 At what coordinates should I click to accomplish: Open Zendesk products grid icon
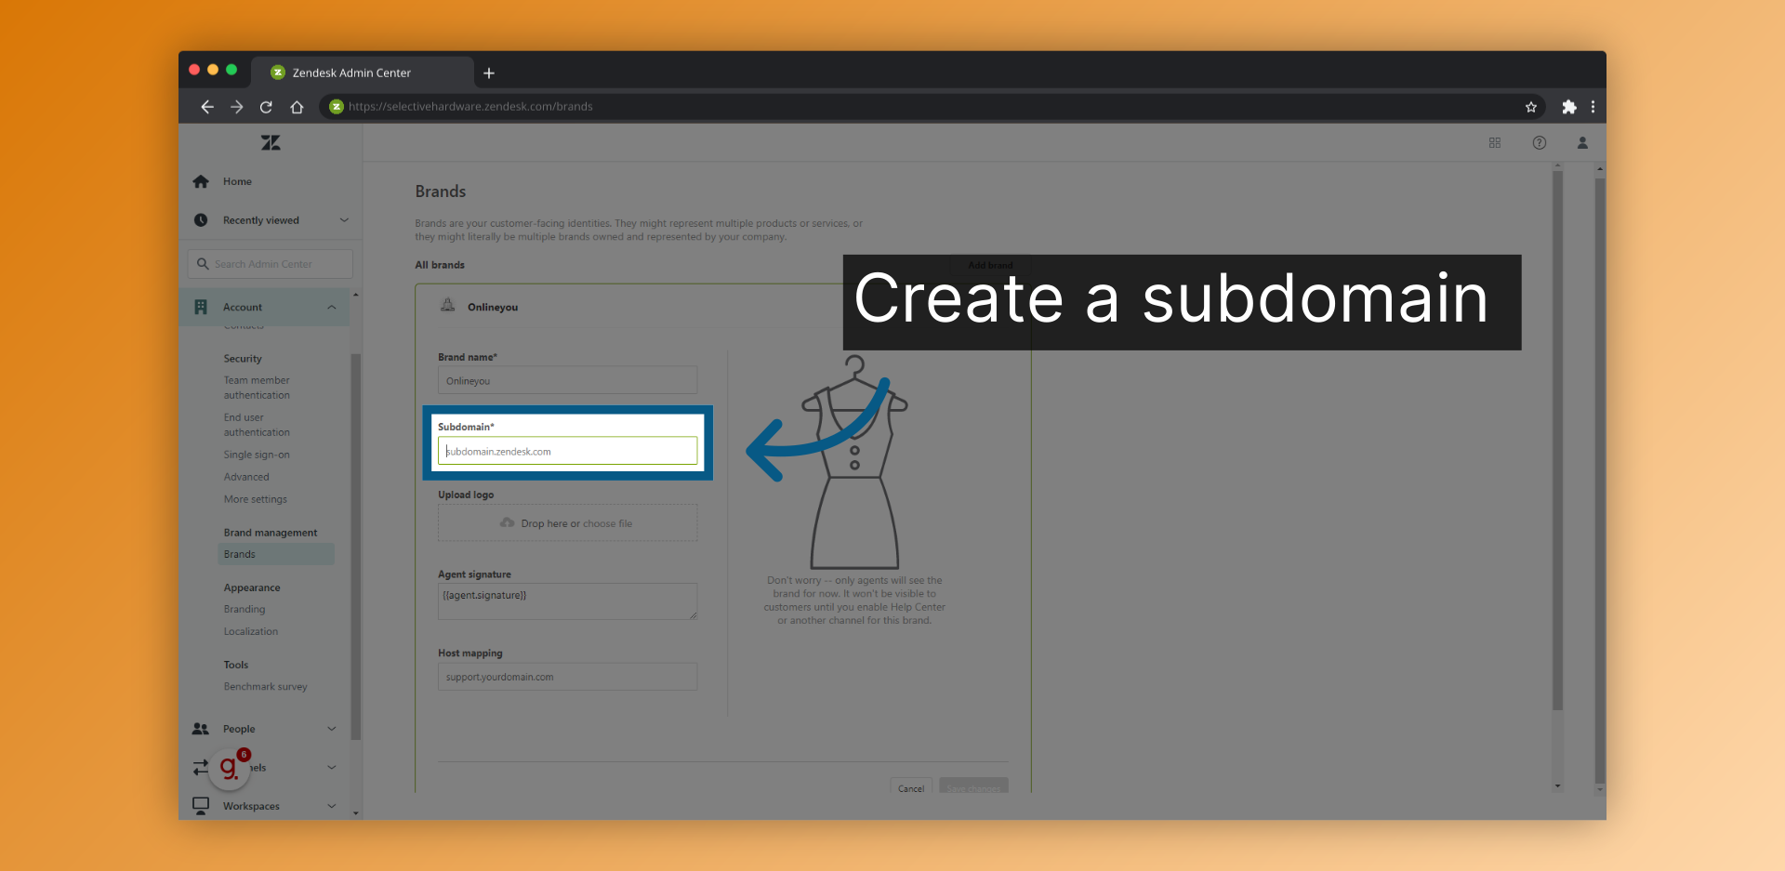coord(1495,142)
